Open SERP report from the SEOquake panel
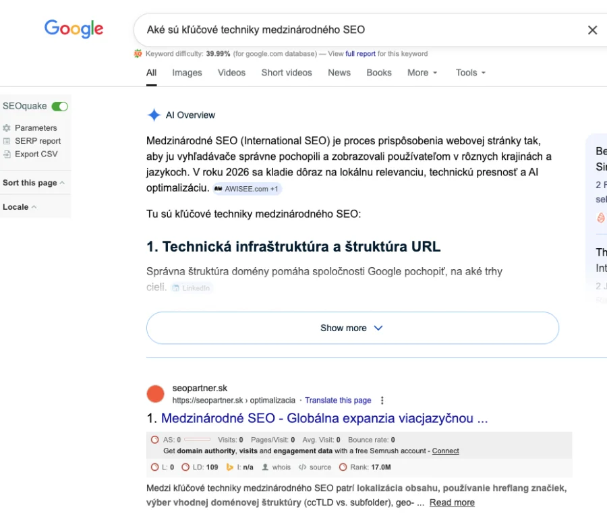This screenshot has height=518, width=607. [x=37, y=141]
